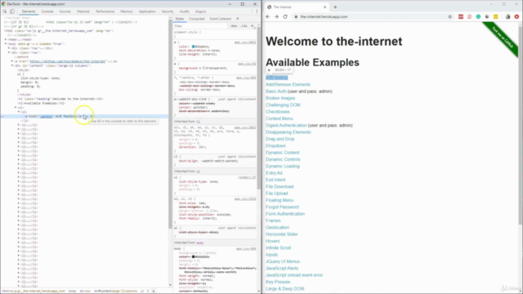The width and height of the screenshot is (523, 294).
Task: Open the teal round browser extension
Action: [478, 16]
